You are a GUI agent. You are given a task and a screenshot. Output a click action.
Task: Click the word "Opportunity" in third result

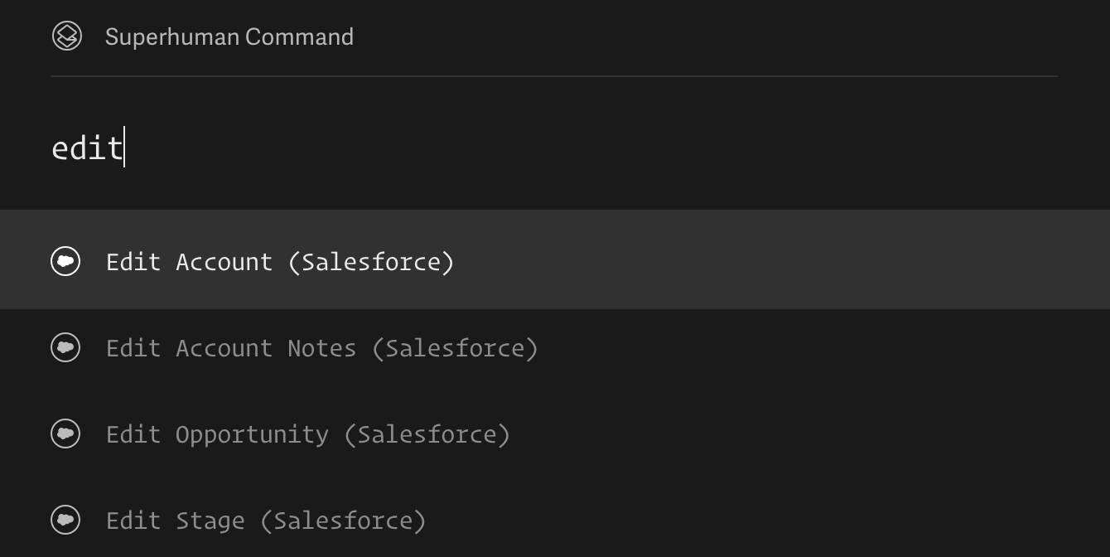pos(252,434)
